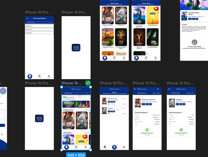Image resolution: width=208 pixels, height=157 pixels.
Task: Click Booking tab in the selected home frame
Action: click(x=76, y=147)
